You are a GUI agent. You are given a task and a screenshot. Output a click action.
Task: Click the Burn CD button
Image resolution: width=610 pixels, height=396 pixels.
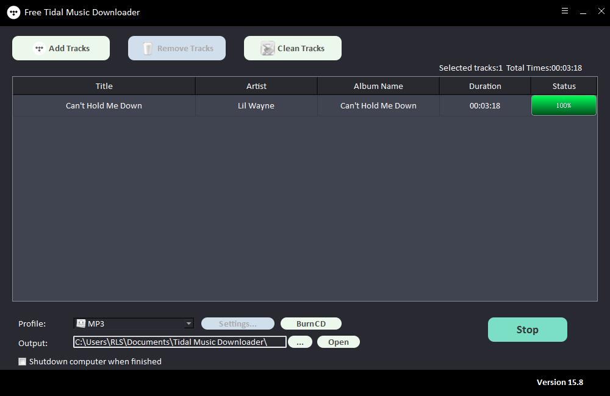(311, 324)
